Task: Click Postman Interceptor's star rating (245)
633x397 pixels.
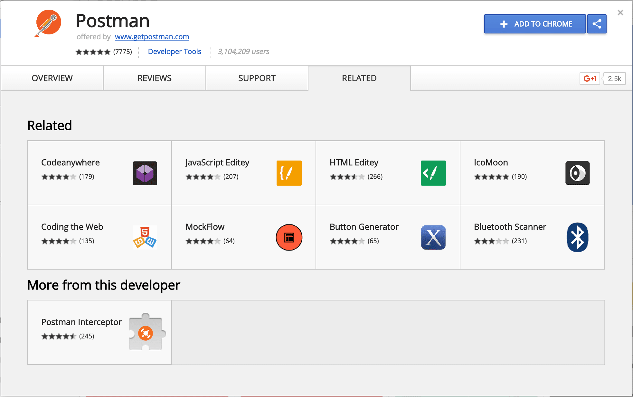Action: [68, 336]
